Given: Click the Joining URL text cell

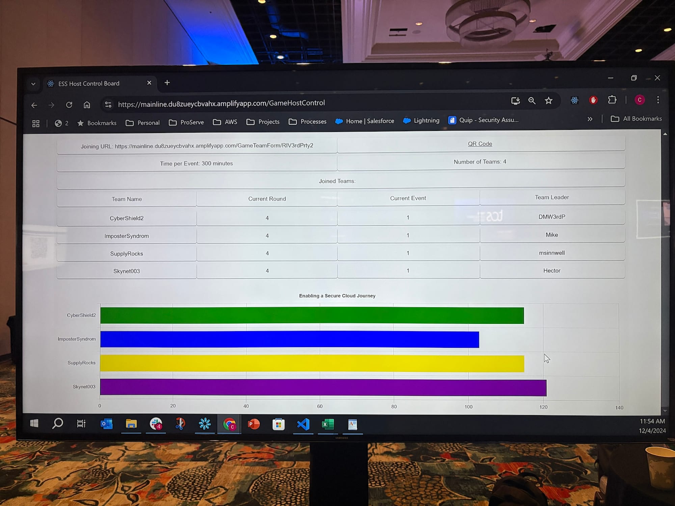Looking at the screenshot, I should [x=197, y=146].
